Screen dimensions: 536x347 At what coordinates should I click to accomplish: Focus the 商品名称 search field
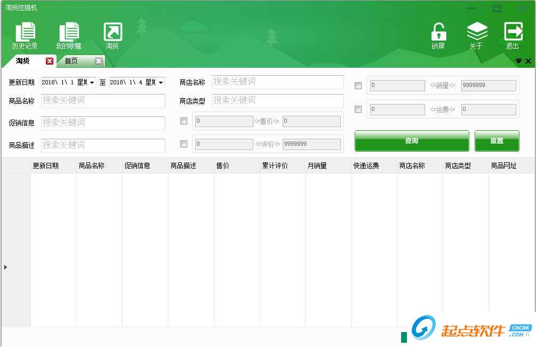pos(103,100)
